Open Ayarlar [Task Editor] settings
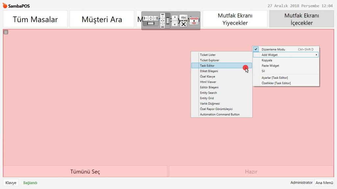The image size is (337, 189). pyautogui.click(x=274, y=78)
